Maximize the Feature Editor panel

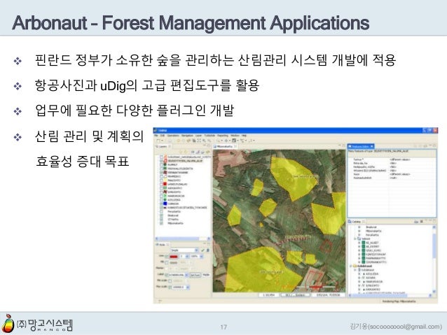434,146
